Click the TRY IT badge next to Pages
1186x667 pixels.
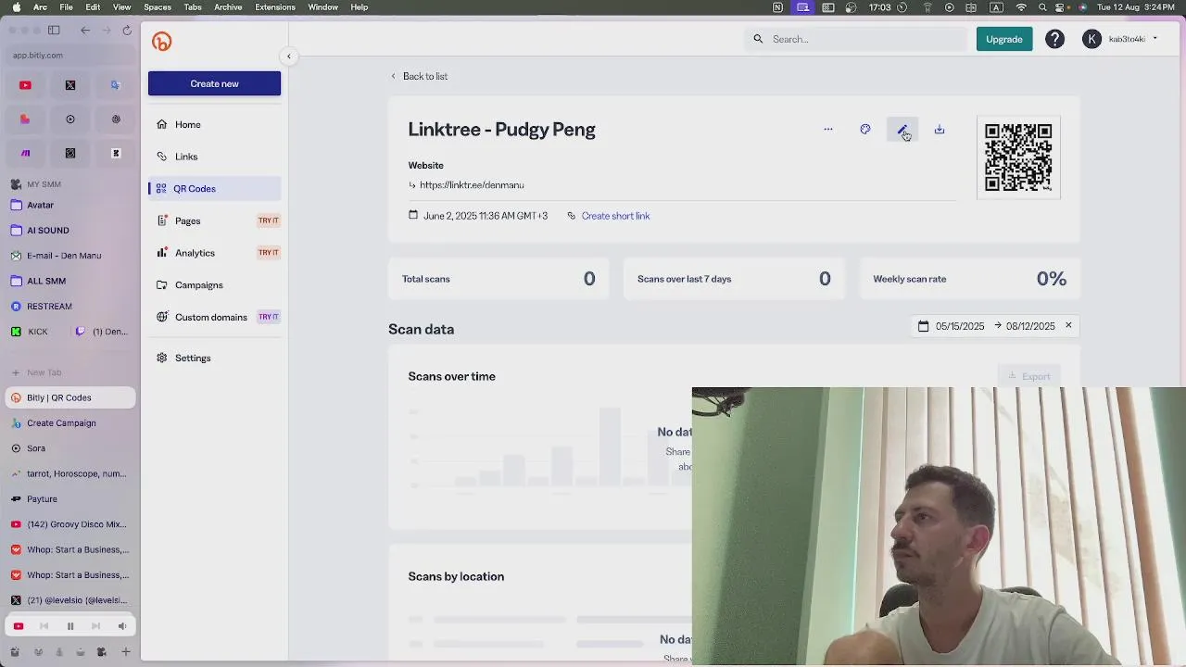coord(268,220)
